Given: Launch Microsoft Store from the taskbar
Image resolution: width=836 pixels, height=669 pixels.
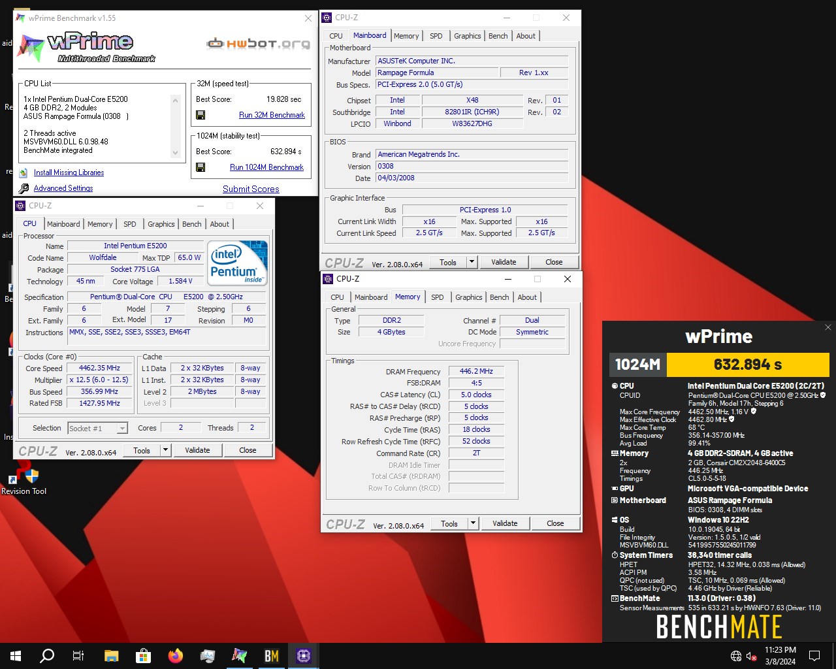Looking at the screenshot, I should tap(143, 656).
